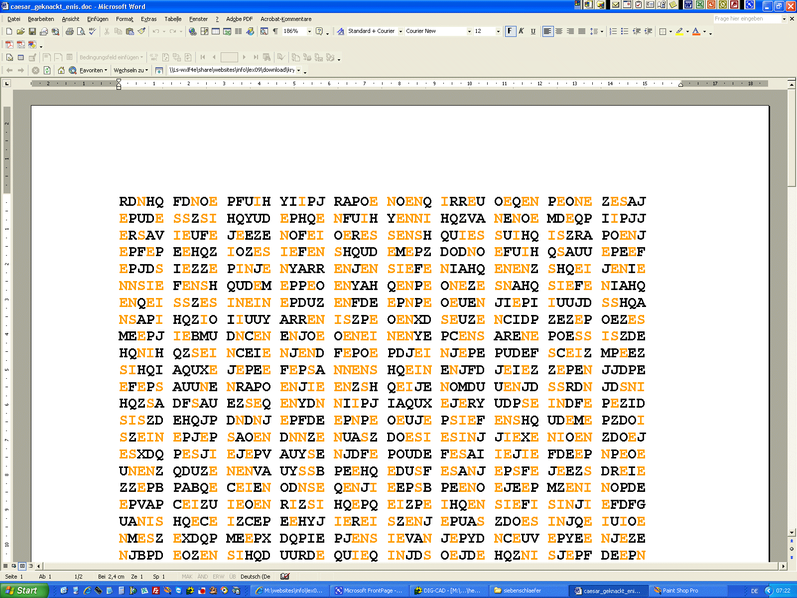Create a new blank document
Screen dimensions: 797x598
[9, 31]
